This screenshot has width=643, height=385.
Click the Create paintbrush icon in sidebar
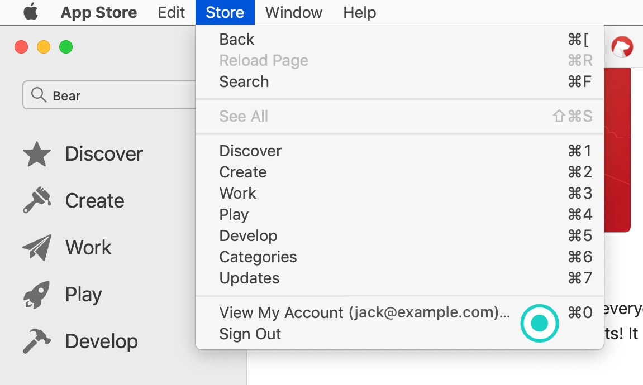tap(37, 201)
